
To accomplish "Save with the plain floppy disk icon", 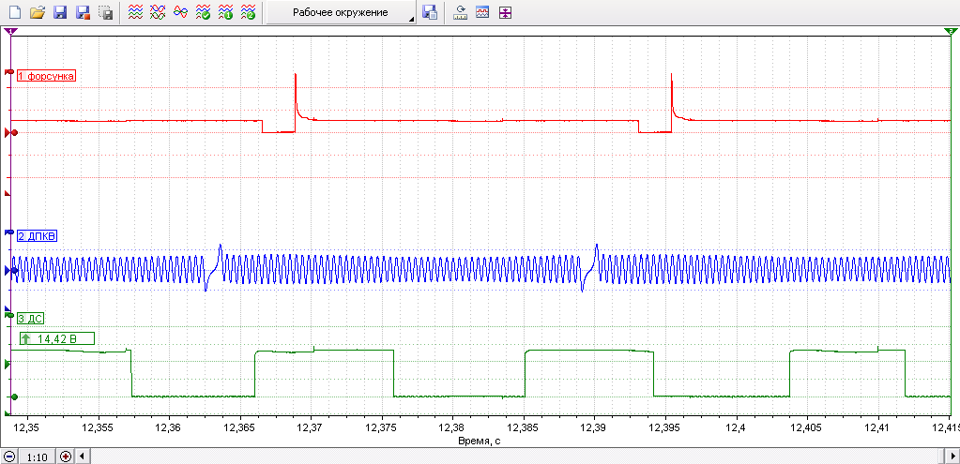I will [60, 12].
